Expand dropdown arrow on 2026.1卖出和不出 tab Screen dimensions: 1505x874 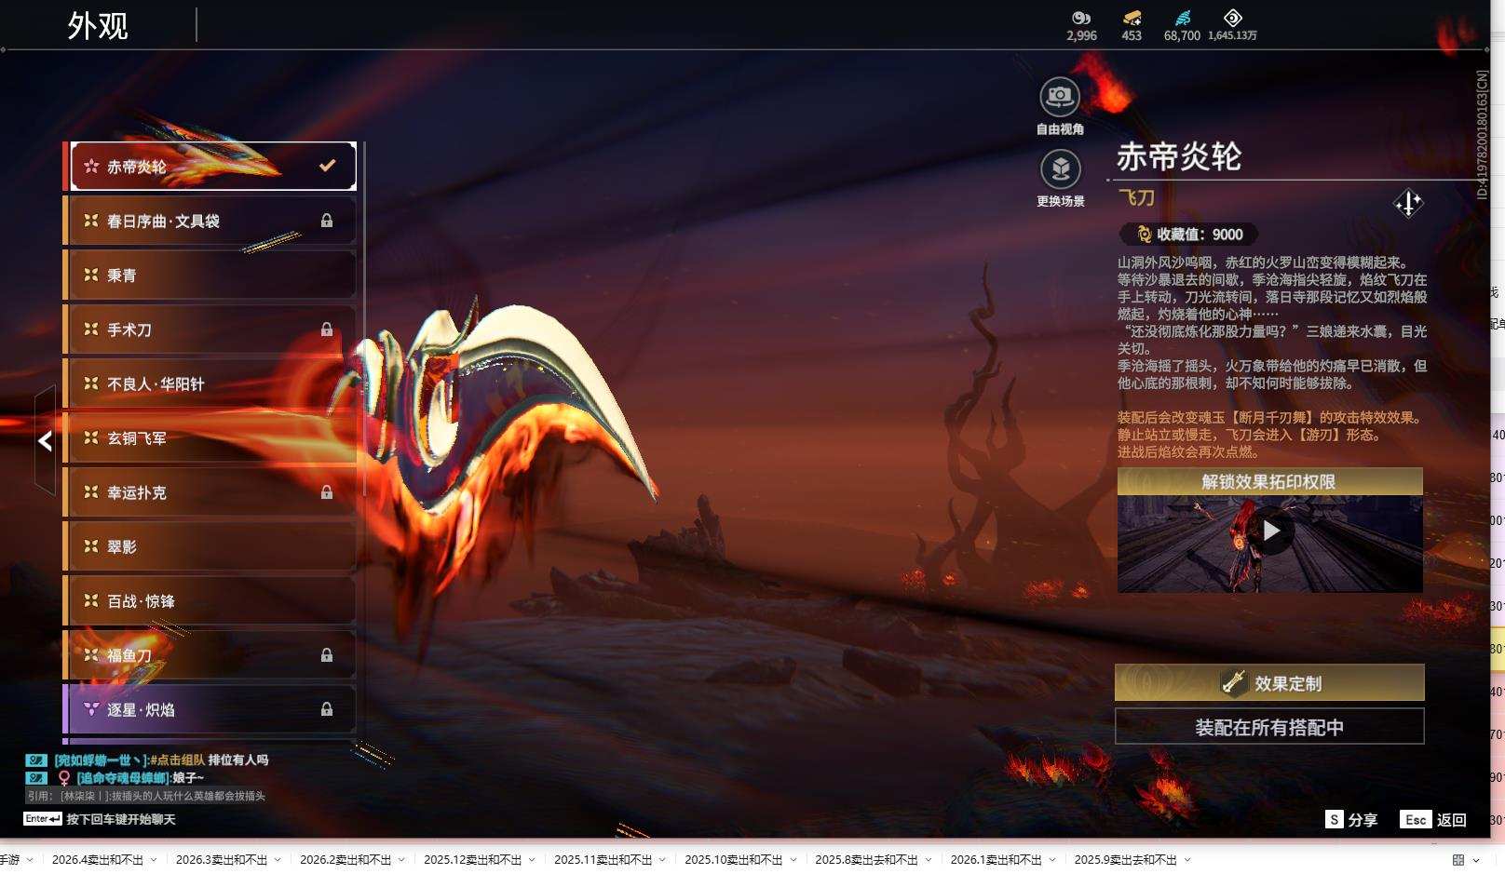(x=1052, y=860)
